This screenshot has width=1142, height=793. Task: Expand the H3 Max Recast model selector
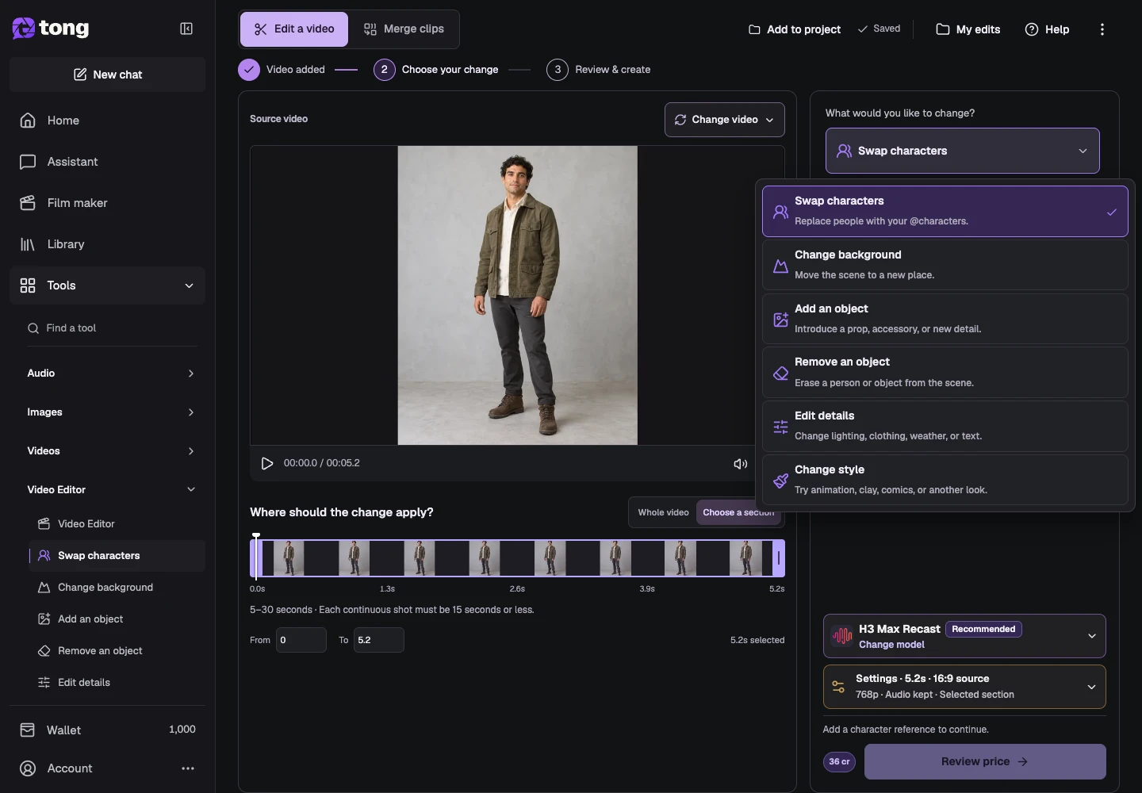pyautogui.click(x=964, y=636)
